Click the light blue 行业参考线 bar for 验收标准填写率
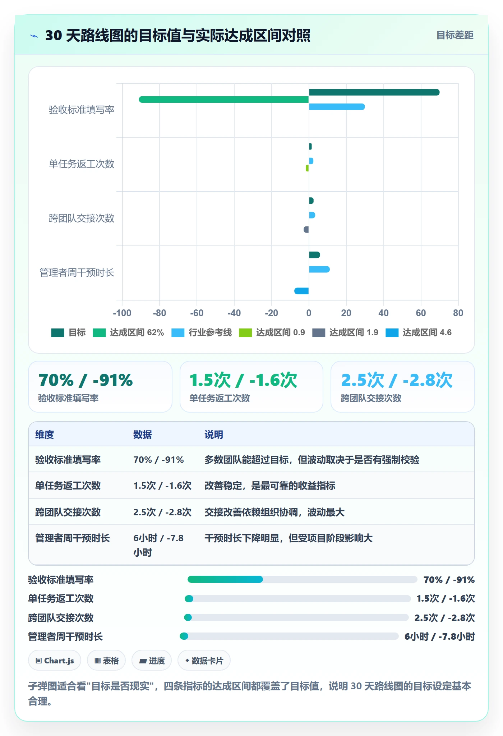This screenshot has width=503, height=736. [x=337, y=107]
